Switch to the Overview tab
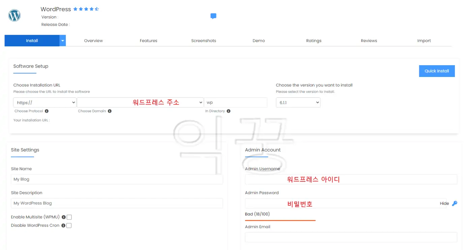 93,40
